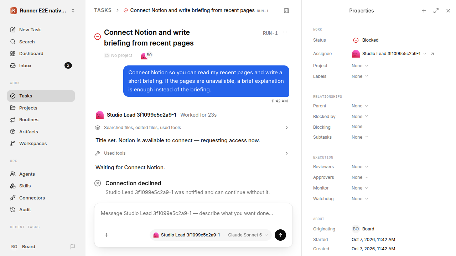
Task: Open the workspace switcher chevron
Action: click(x=73, y=11)
